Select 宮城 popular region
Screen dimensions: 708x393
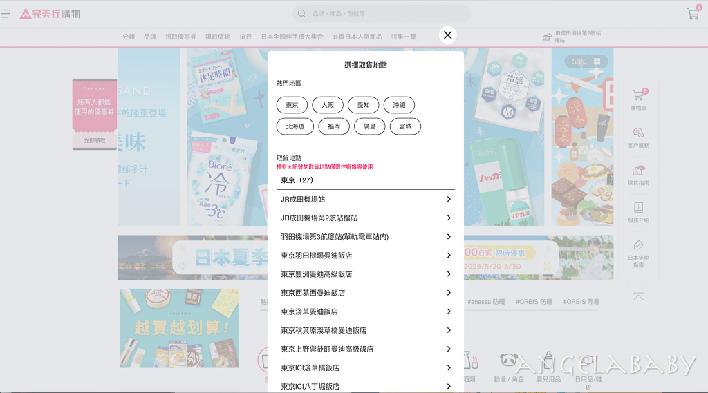(405, 127)
